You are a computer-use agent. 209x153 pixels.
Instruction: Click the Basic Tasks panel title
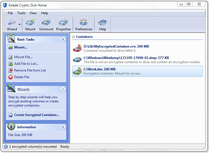[26, 40]
